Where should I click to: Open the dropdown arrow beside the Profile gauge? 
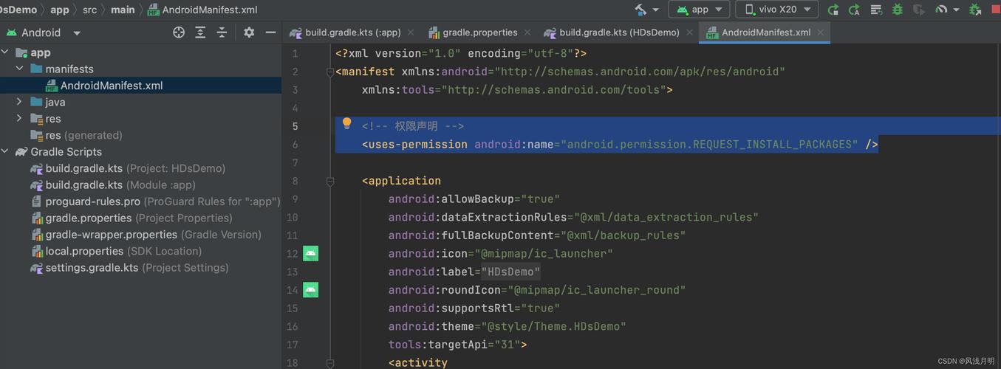pos(956,10)
